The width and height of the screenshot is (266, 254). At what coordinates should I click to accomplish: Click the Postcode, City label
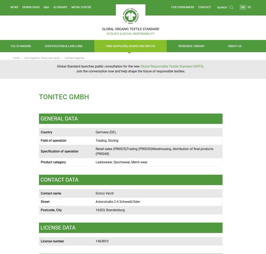tap(51, 210)
